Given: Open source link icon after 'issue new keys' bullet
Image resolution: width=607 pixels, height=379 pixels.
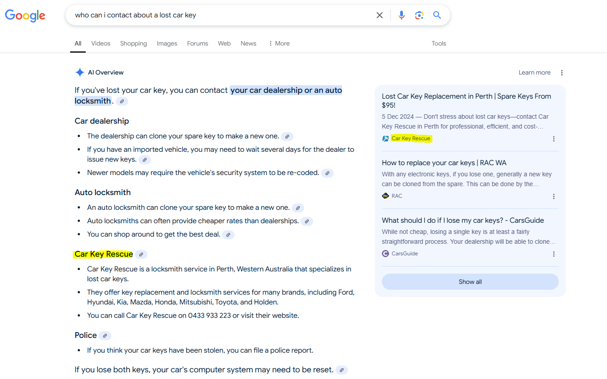Looking at the screenshot, I should click(144, 160).
